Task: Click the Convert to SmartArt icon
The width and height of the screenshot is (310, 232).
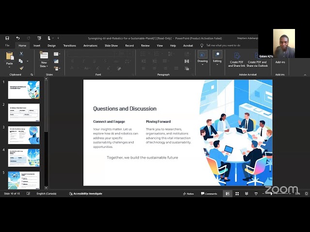Action: click(187, 69)
